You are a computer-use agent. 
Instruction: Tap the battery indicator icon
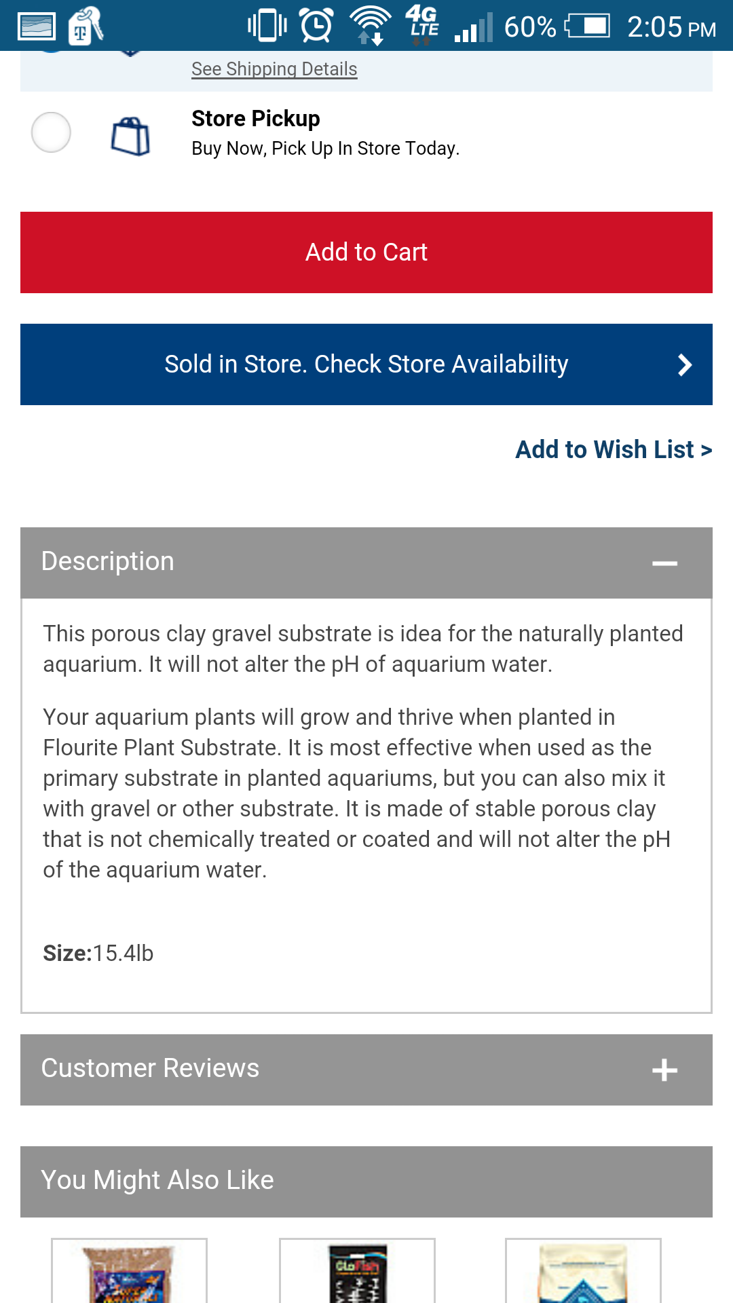[588, 26]
